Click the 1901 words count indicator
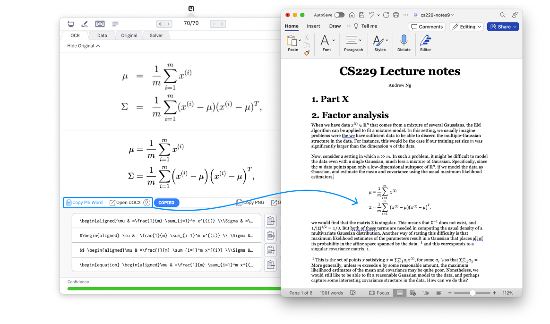This screenshot has width=550, height=324. pos(331,292)
